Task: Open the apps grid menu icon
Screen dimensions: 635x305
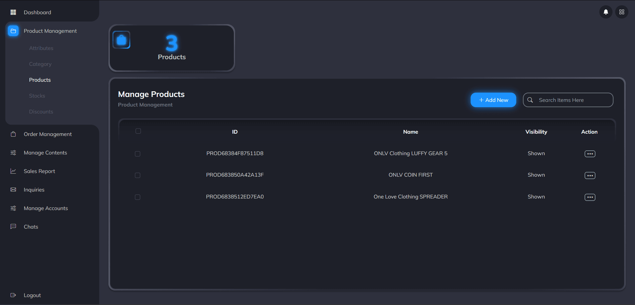Action: pos(622,12)
